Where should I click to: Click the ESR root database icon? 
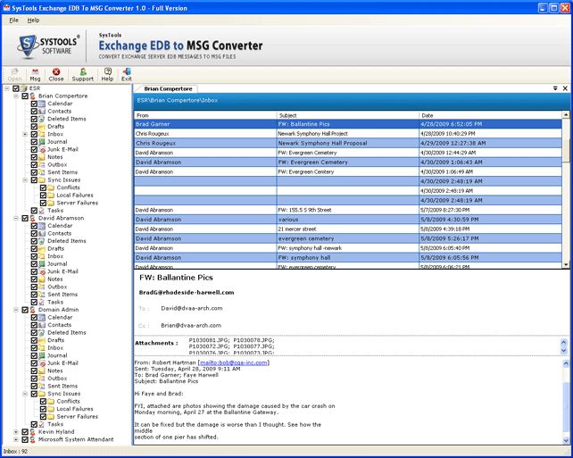tap(24, 88)
